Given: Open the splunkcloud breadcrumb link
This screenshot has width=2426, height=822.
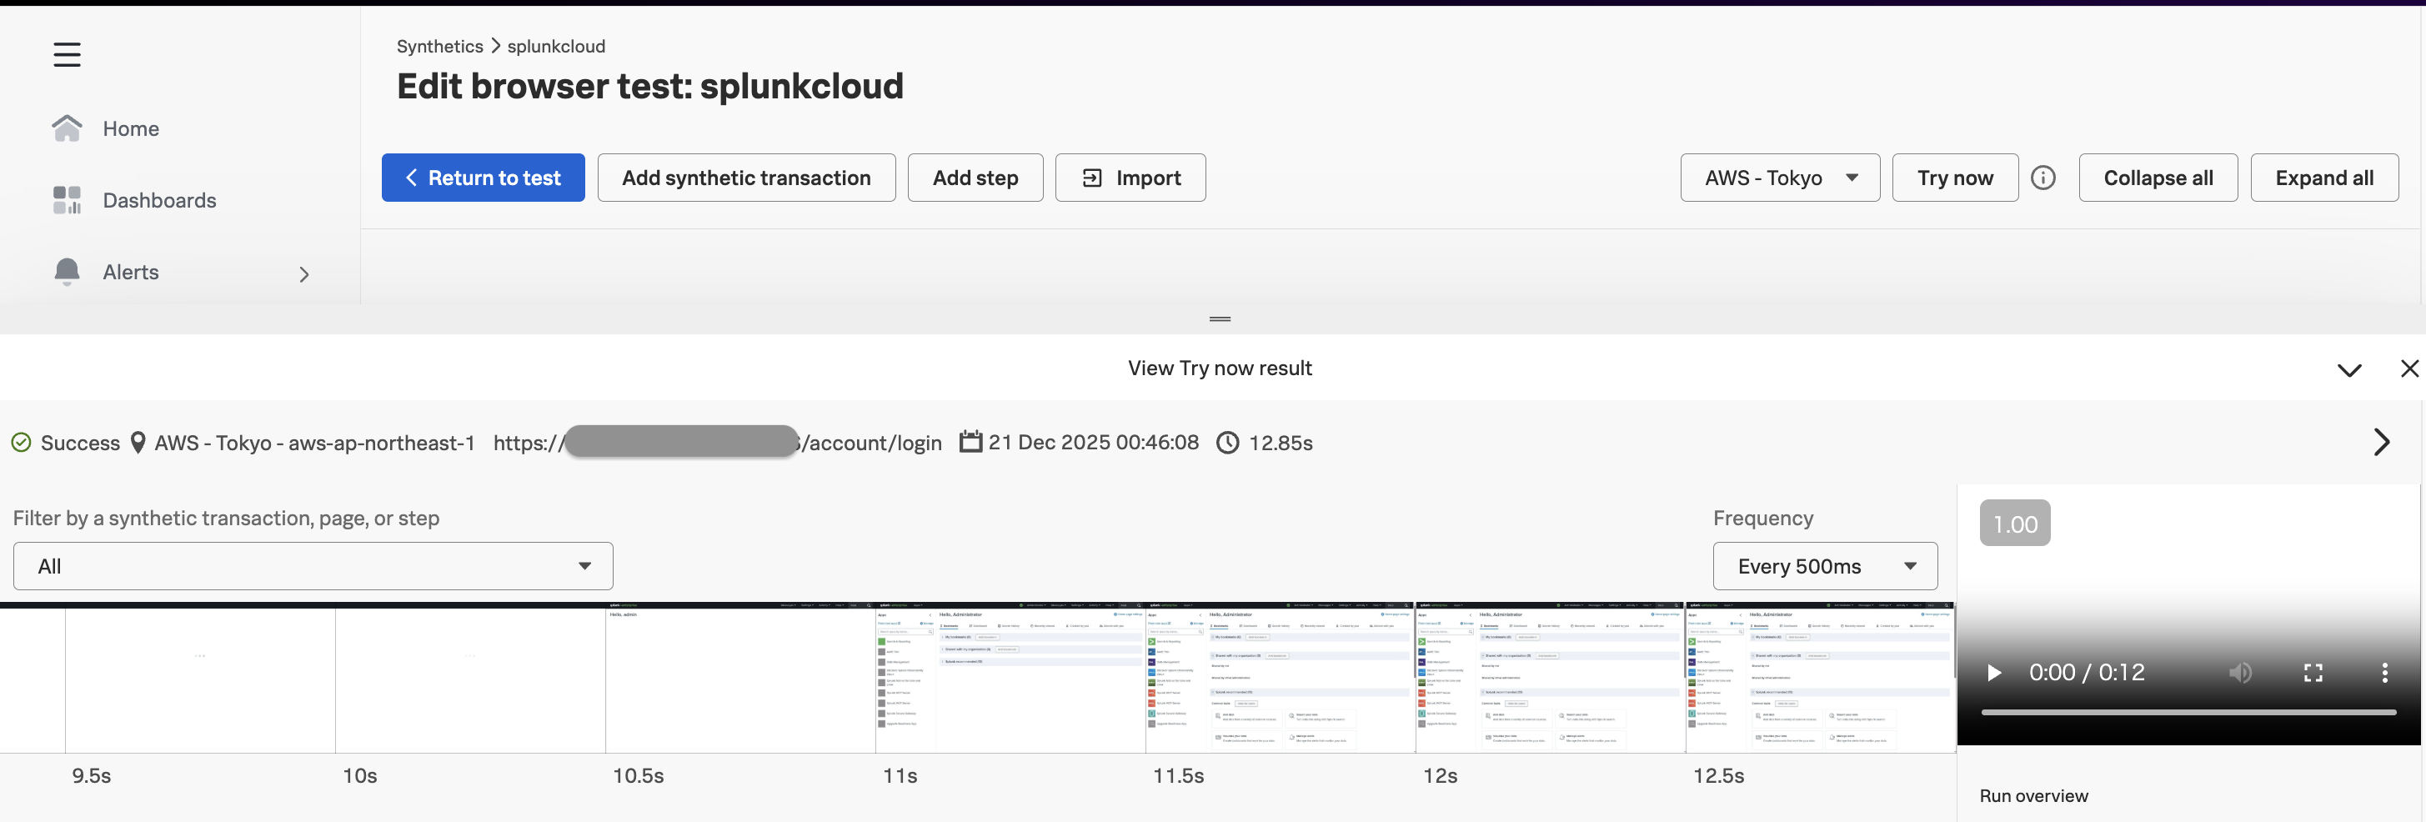Looking at the screenshot, I should (x=555, y=46).
